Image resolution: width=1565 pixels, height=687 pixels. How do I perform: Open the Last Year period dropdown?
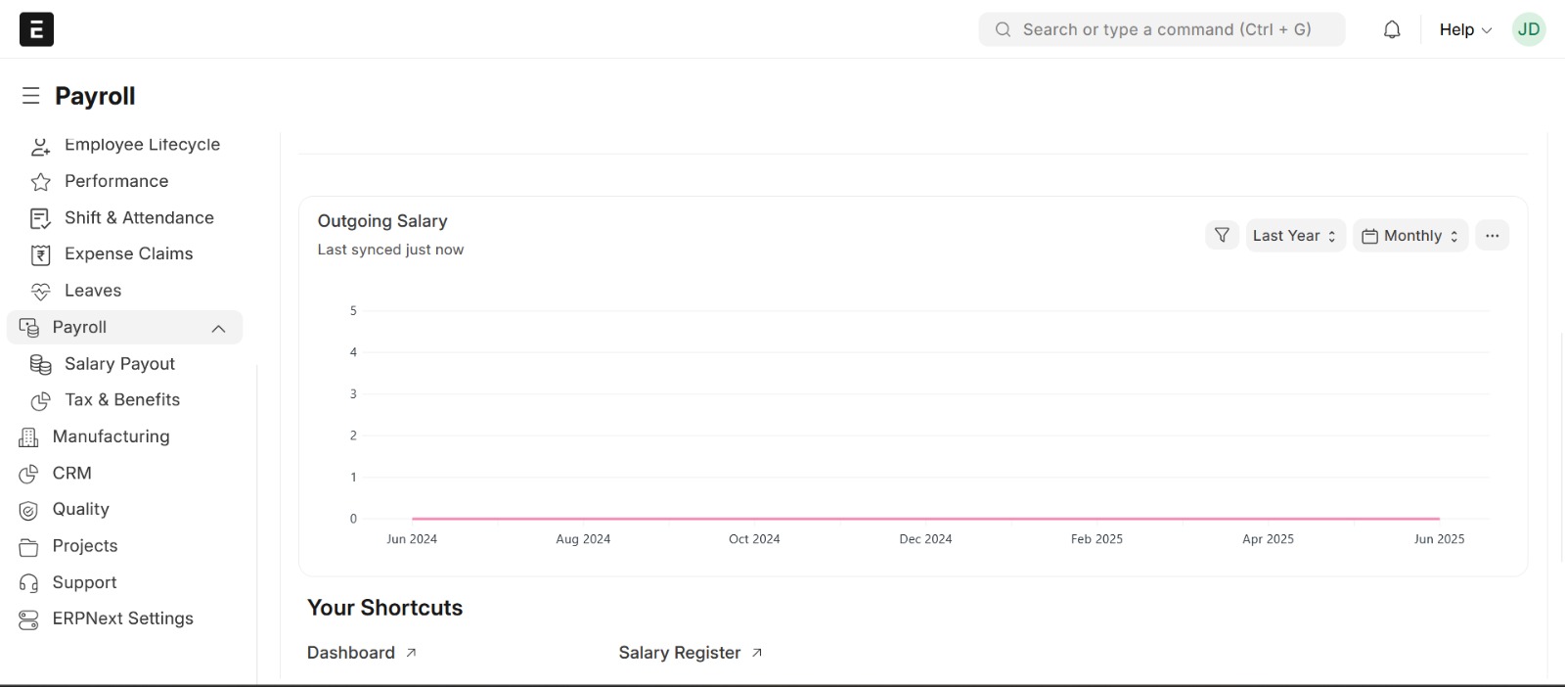pyautogui.click(x=1294, y=236)
